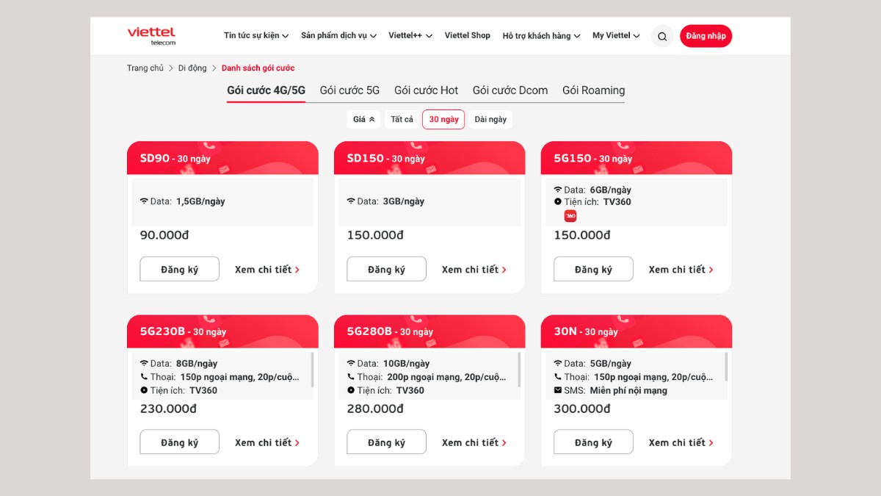
Task: Click Danh sách gói cước breadcrumb
Action: point(258,68)
